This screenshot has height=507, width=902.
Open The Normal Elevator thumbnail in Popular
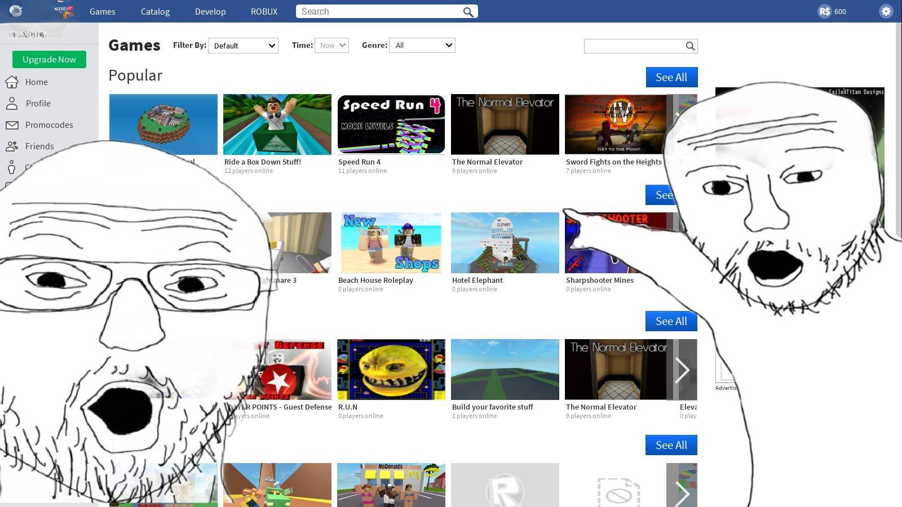point(505,124)
